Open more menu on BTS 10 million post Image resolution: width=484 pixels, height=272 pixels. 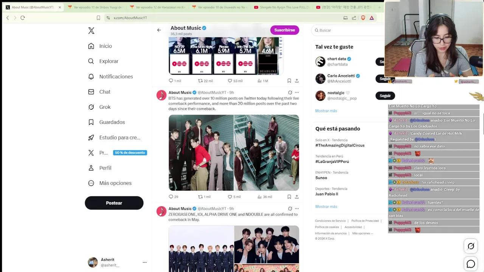coord(297,92)
